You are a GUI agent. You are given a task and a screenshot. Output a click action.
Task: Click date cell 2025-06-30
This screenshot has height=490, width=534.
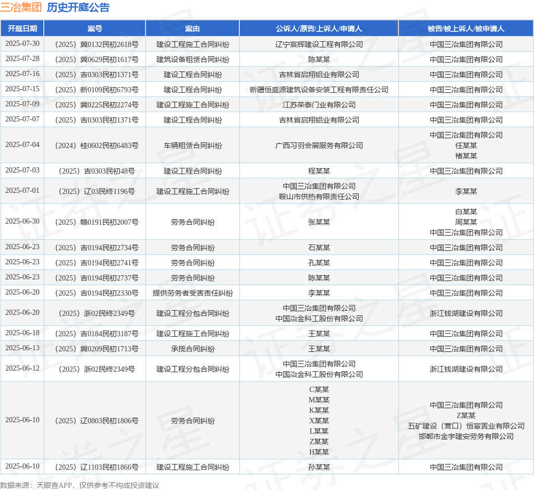pyautogui.click(x=22, y=222)
